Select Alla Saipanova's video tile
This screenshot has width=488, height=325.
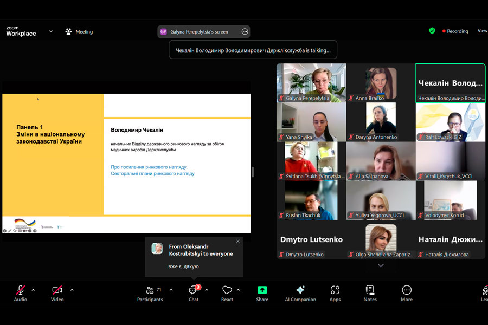click(x=381, y=161)
